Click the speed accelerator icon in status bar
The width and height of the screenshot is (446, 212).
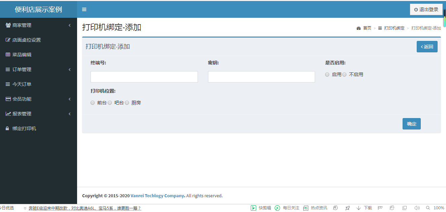336,208
